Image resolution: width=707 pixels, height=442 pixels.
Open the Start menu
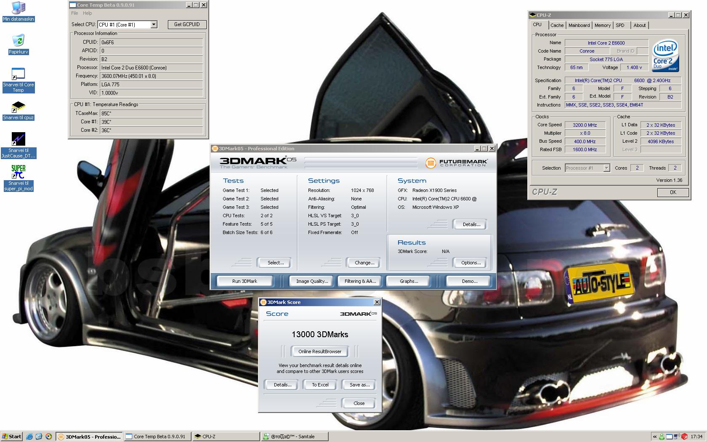coord(11,437)
